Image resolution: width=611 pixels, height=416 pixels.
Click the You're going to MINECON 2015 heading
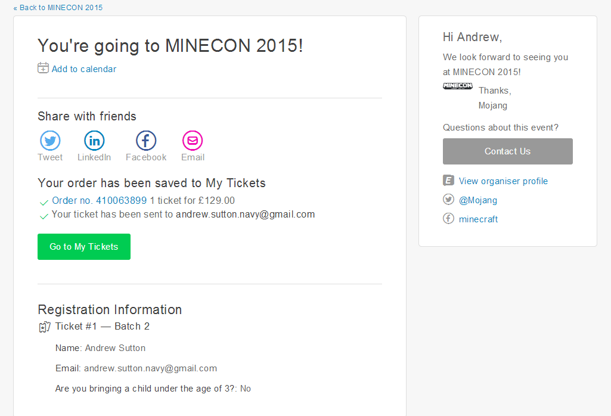pyautogui.click(x=170, y=46)
